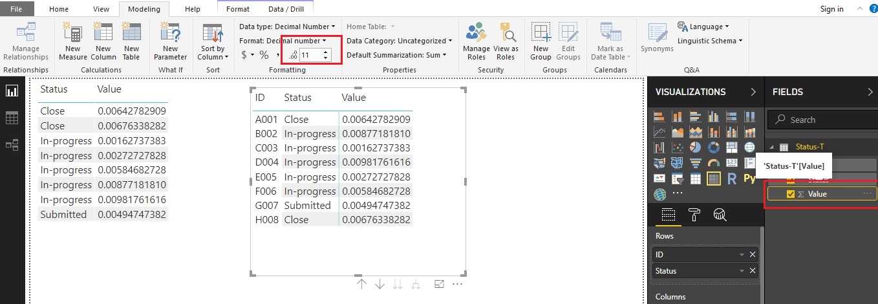
Task: Uncheck the Value field checkbox
Action: click(x=790, y=194)
